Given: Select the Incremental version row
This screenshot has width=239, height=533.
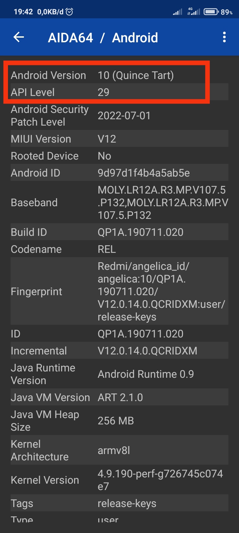Looking at the screenshot, I should pyautogui.click(x=119, y=351).
